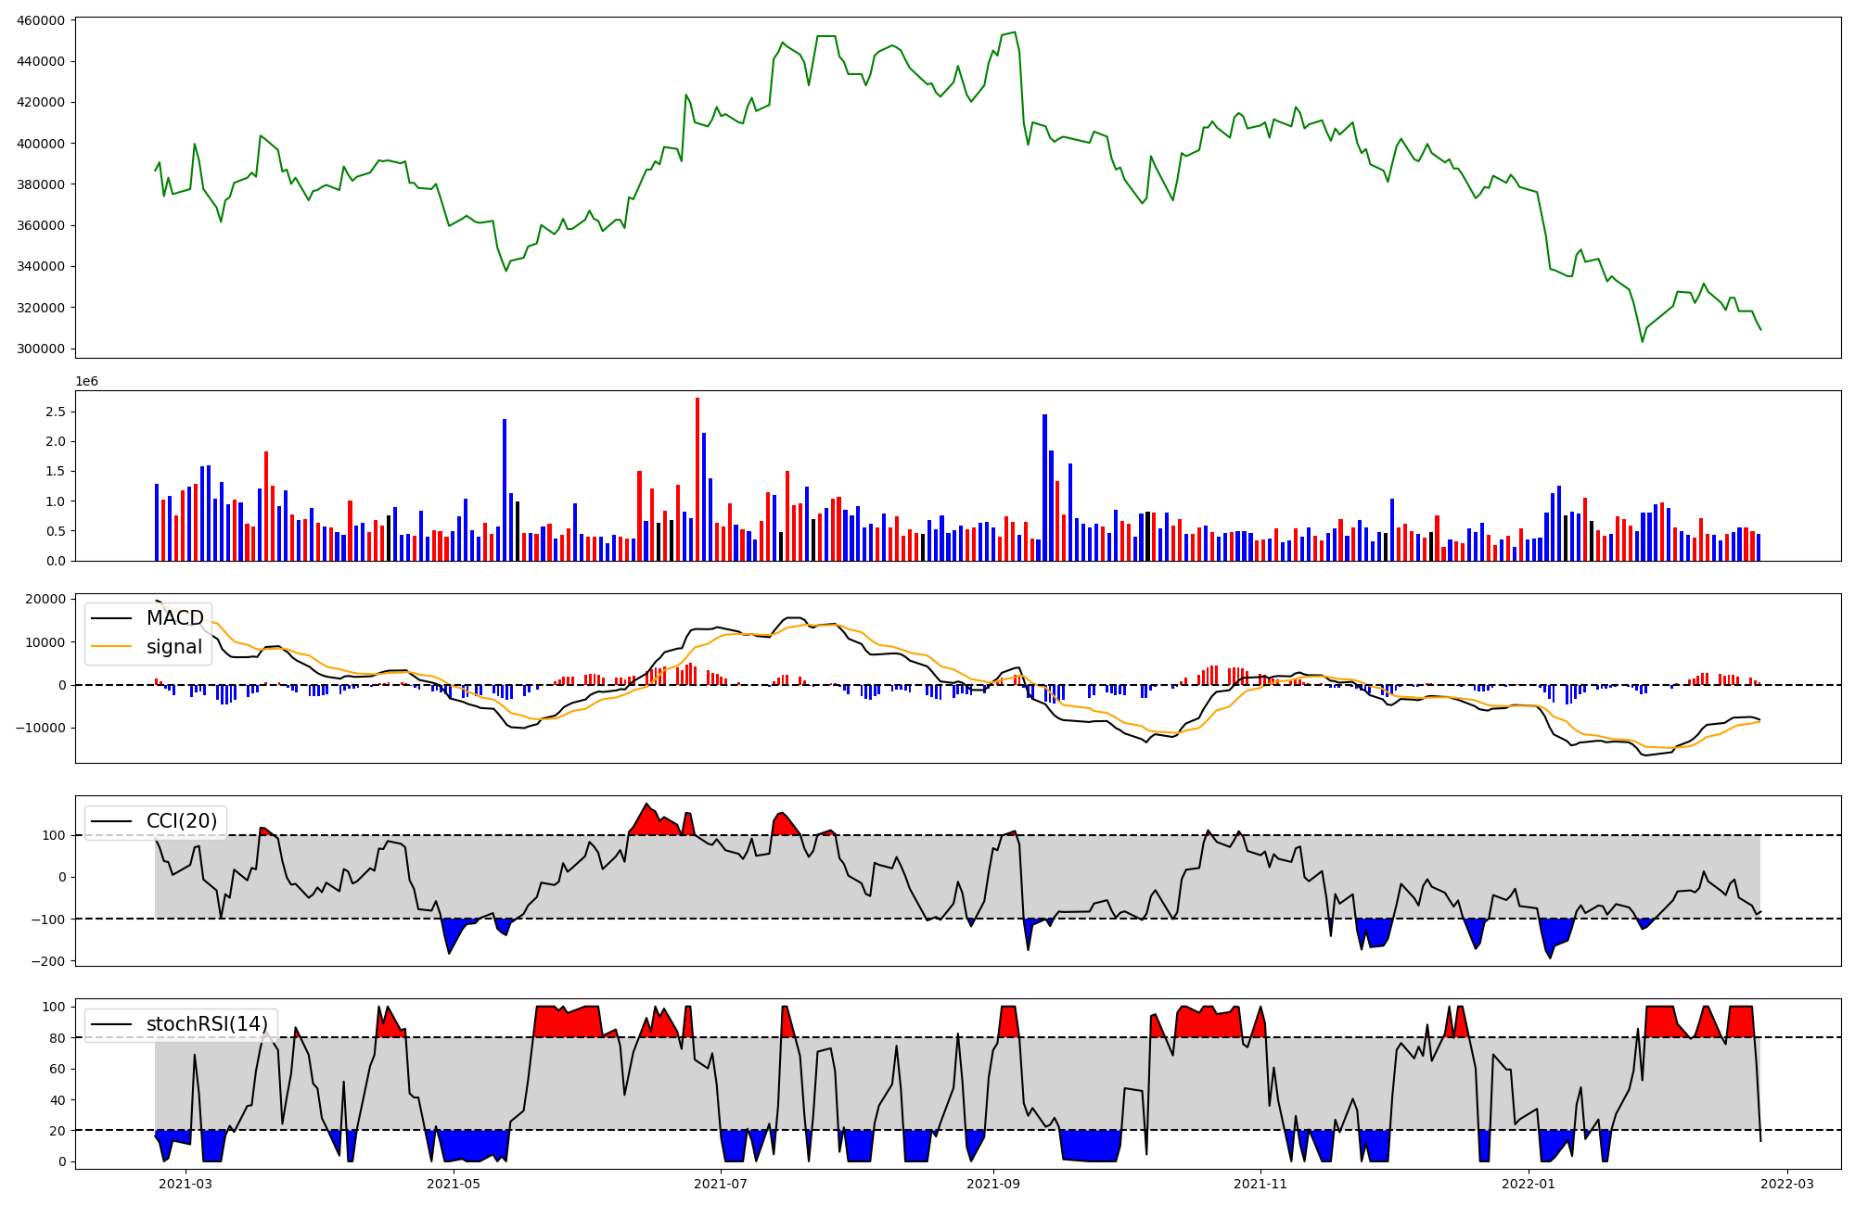The width and height of the screenshot is (1855, 1205).
Task: Select the 320000 price axis label
Action: [x=41, y=308]
